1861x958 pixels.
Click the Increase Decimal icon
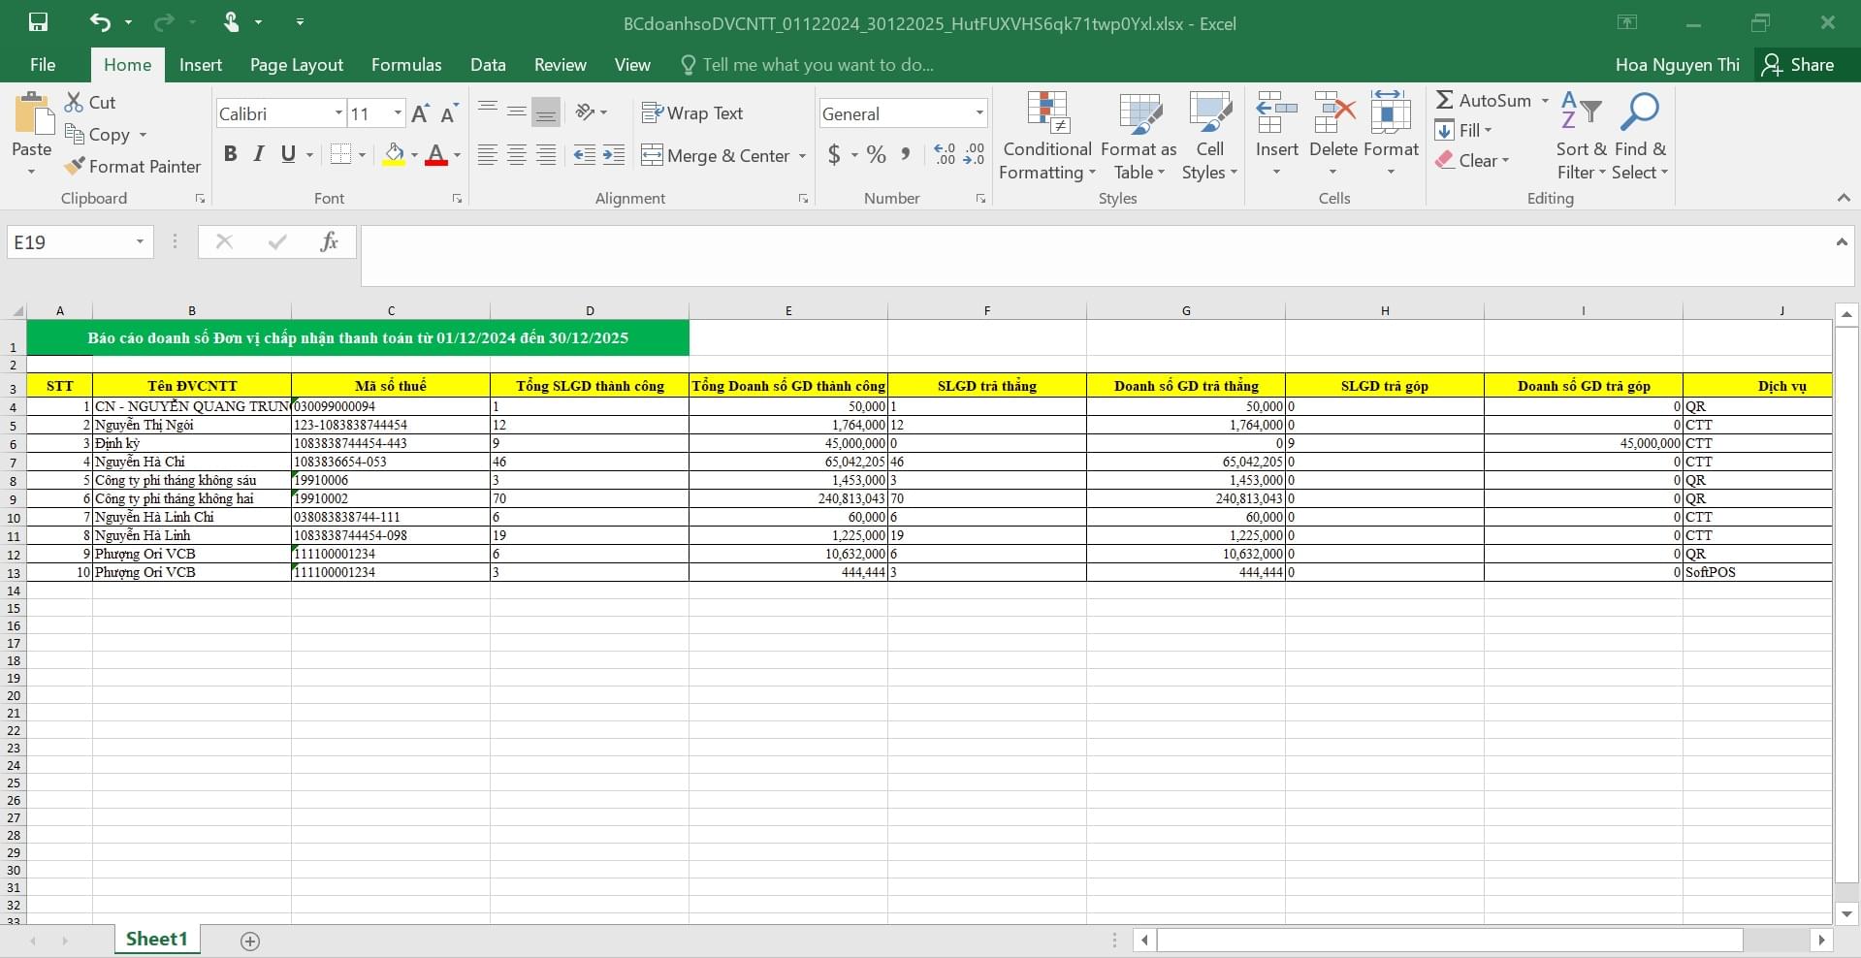click(x=945, y=154)
